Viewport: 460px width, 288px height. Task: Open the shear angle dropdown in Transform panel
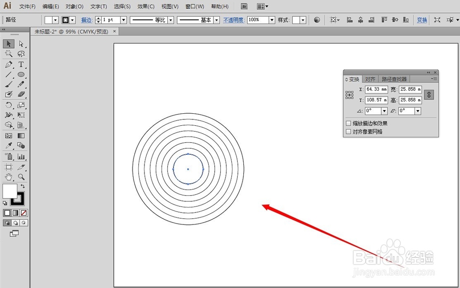(418, 111)
